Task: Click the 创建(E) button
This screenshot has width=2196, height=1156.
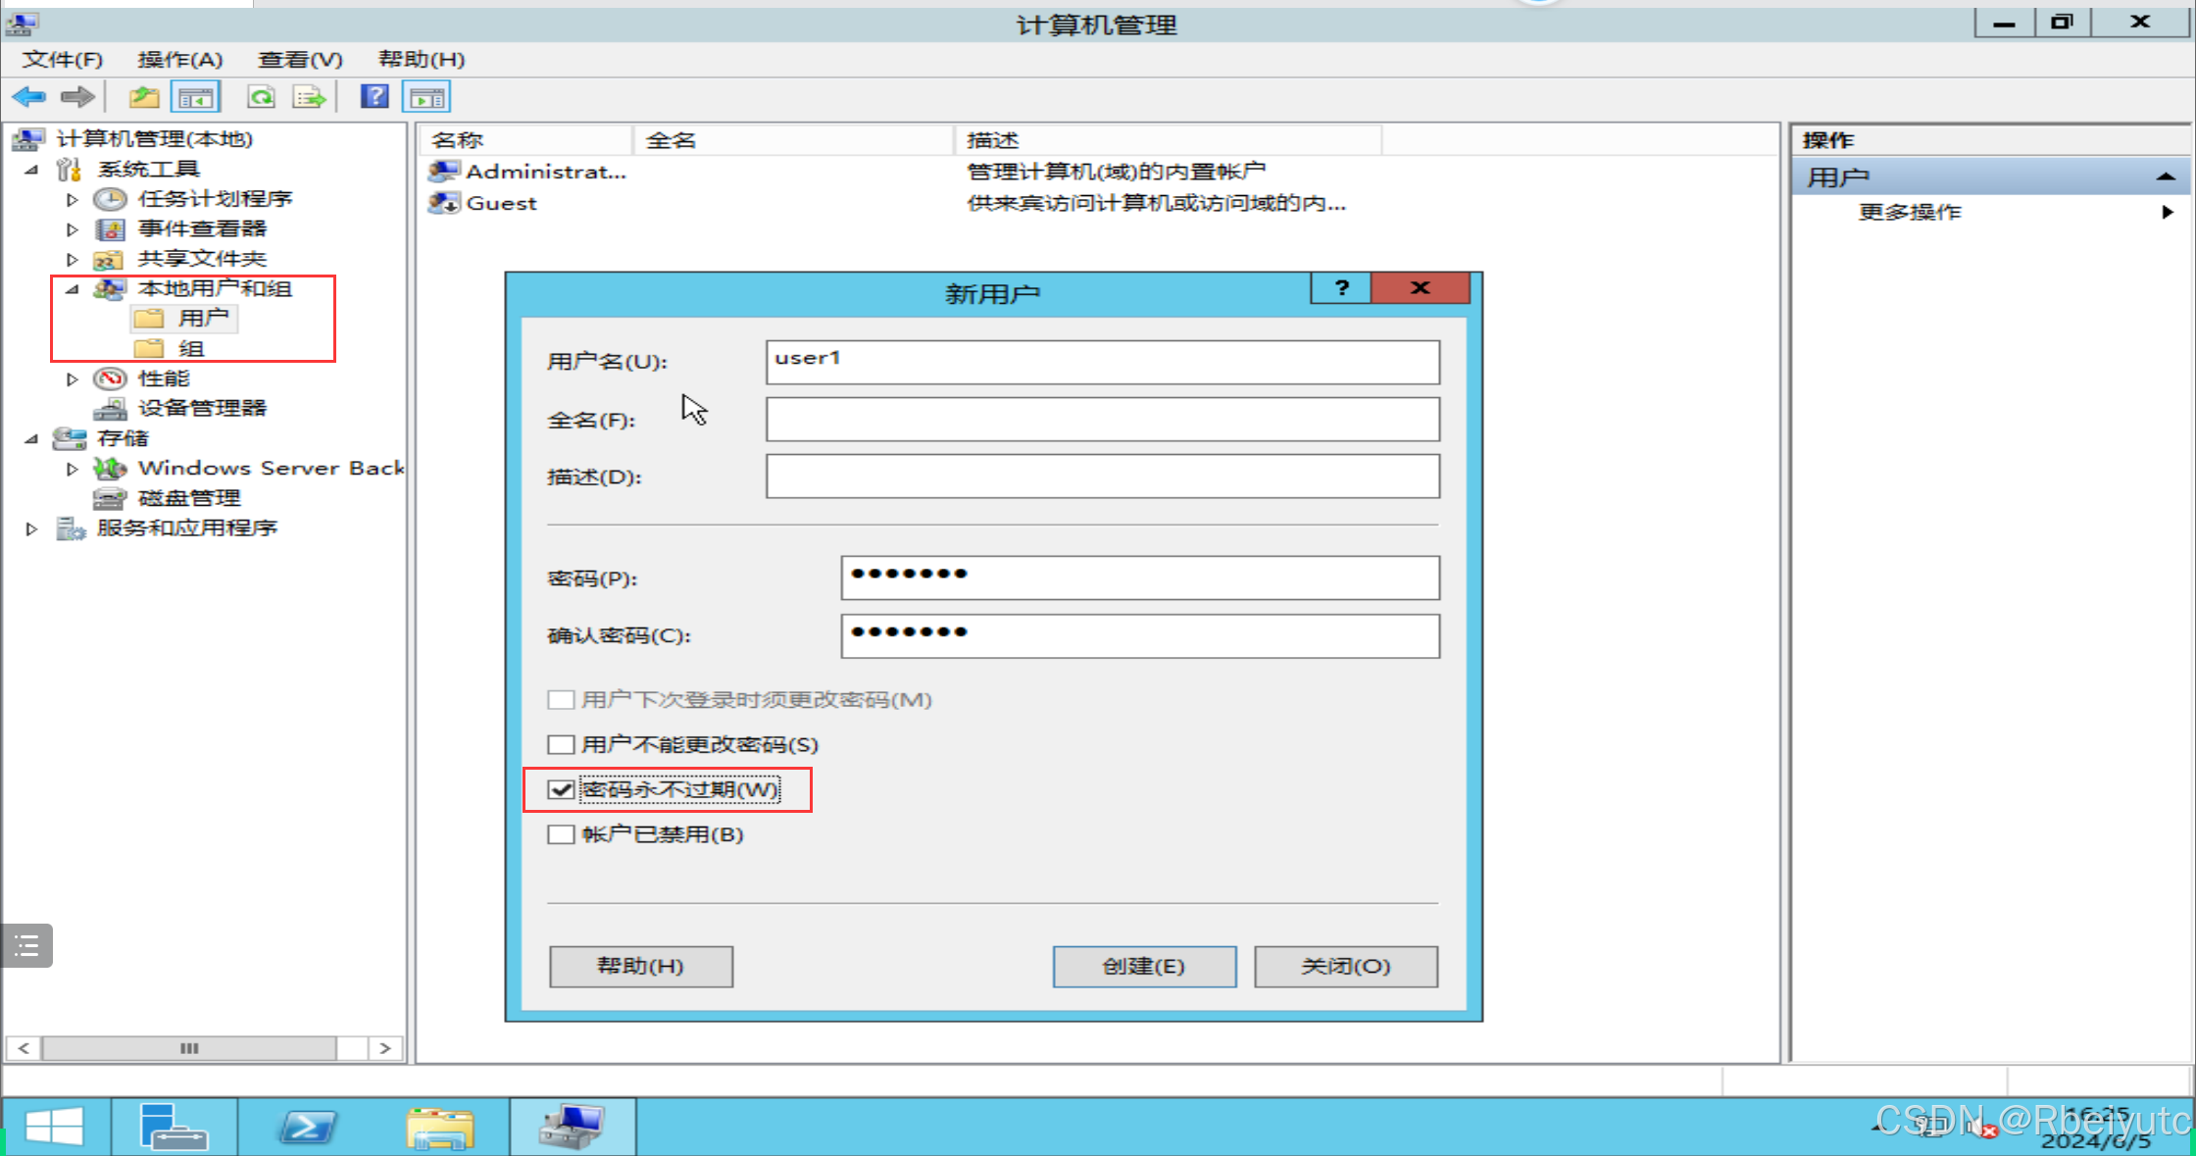Action: pyautogui.click(x=1144, y=966)
